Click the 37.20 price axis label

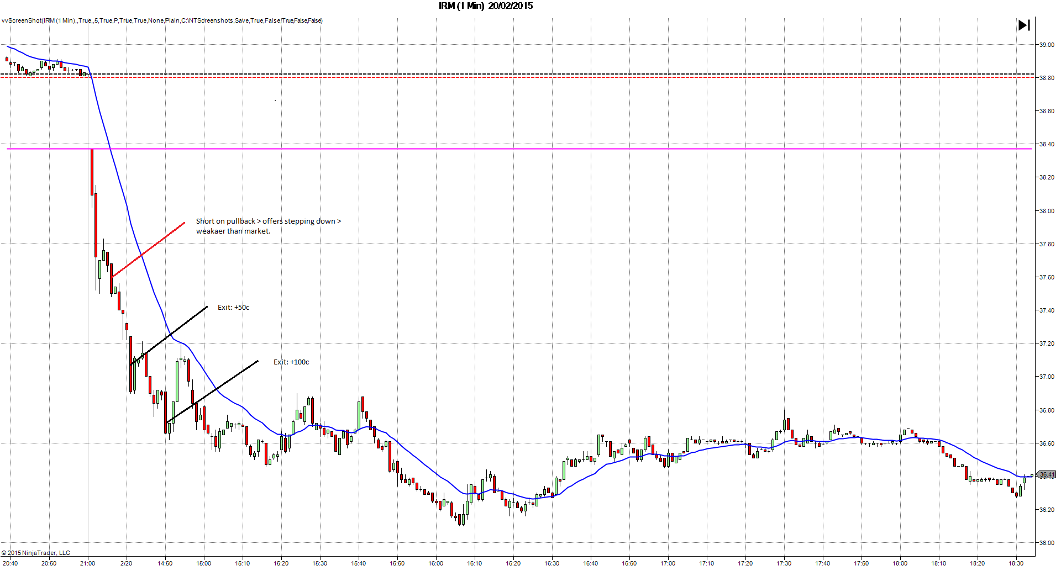(x=1047, y=343)
